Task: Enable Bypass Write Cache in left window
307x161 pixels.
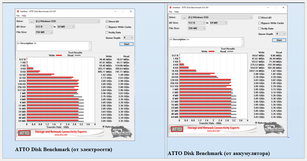Action: 107,27
